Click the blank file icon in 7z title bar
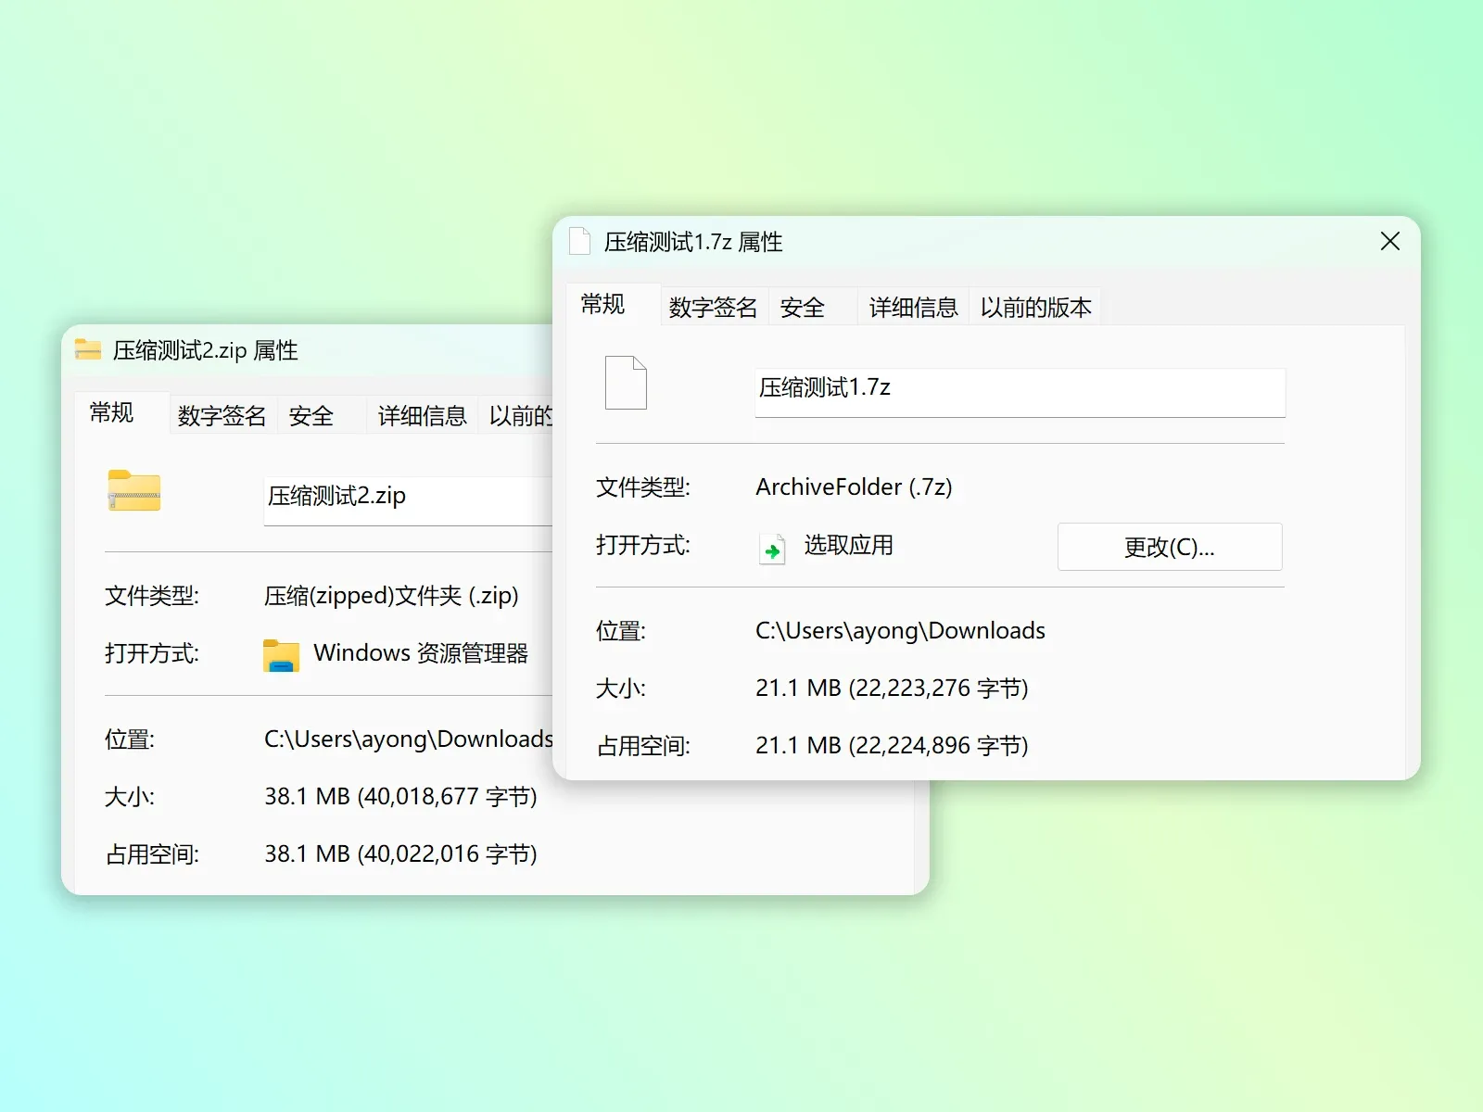The image size is (1483, 1112). point(579,242)
